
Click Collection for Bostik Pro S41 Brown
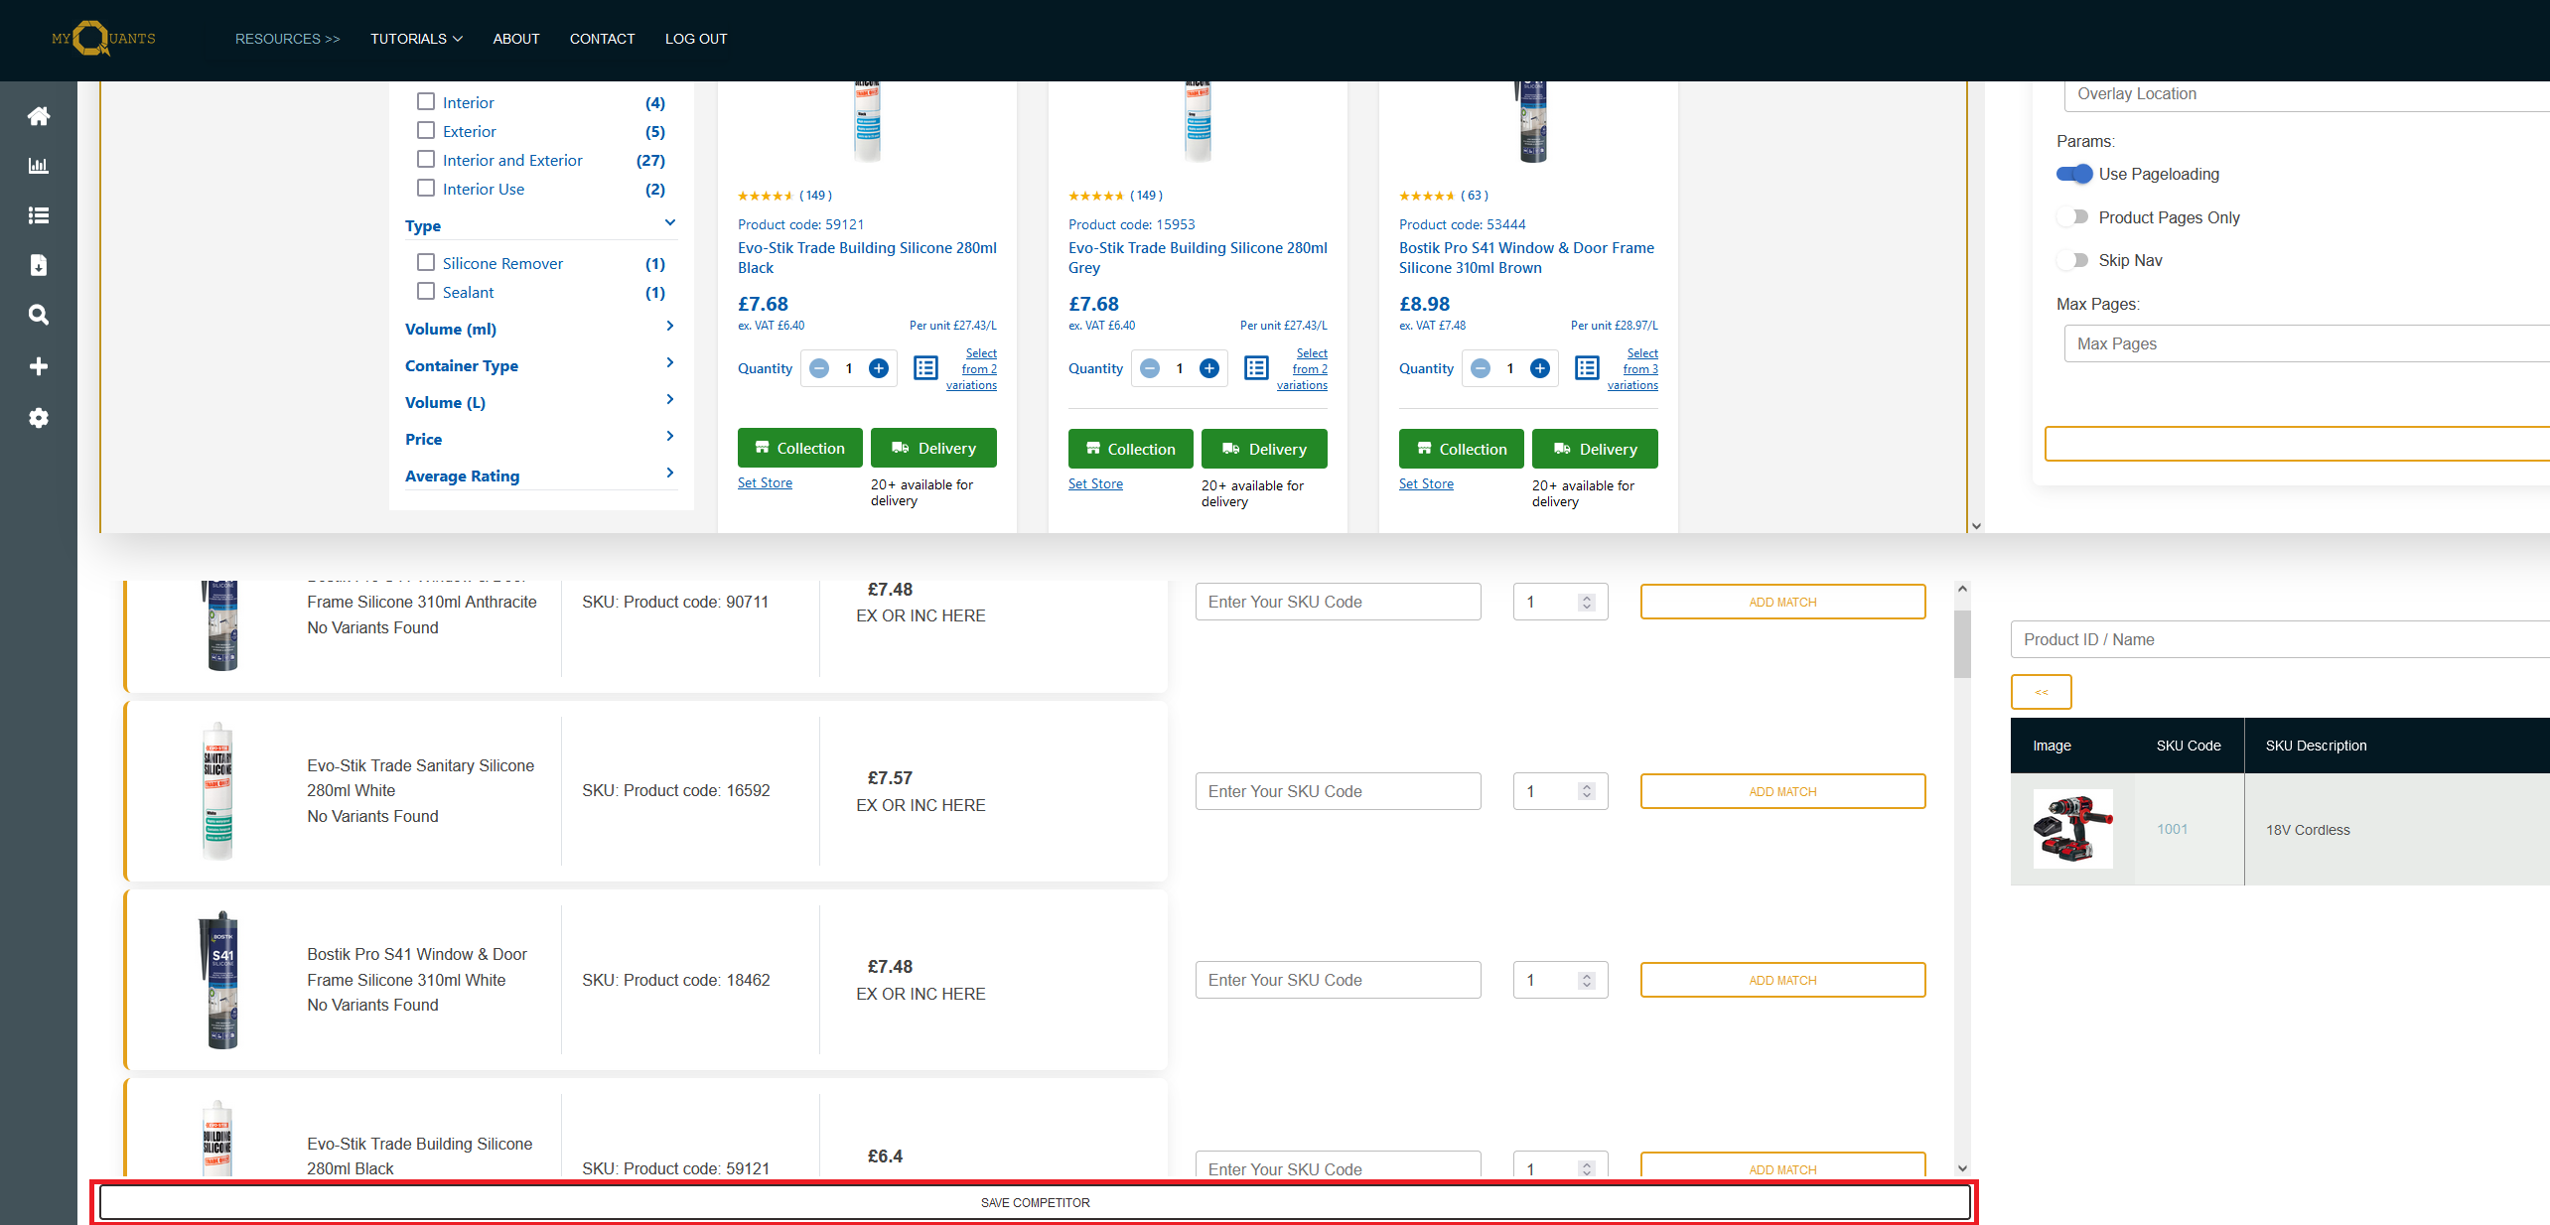click(x=1462, y=449)
